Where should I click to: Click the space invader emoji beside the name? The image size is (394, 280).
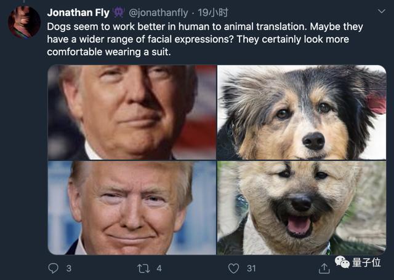119,12
